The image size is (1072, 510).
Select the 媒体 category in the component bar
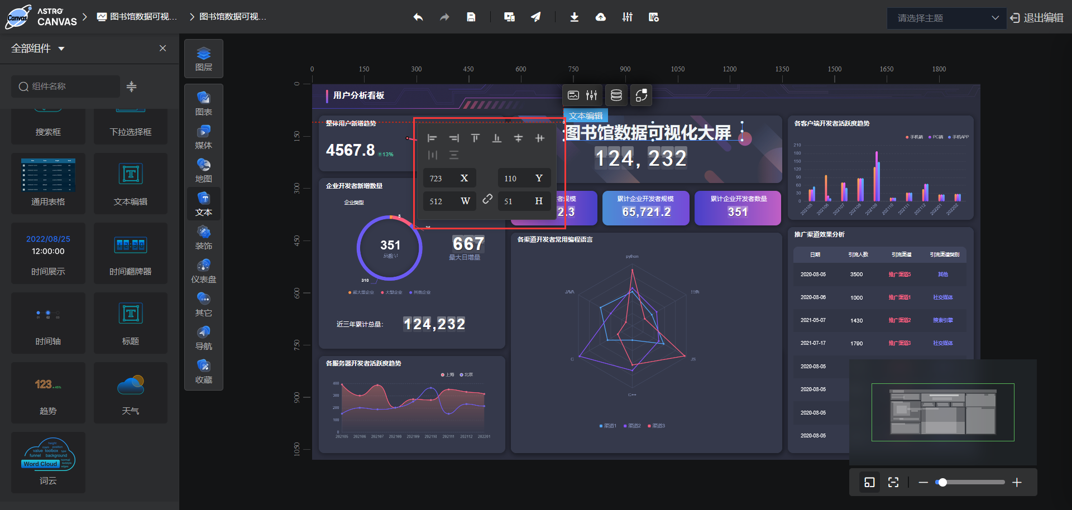pos(203,137)
